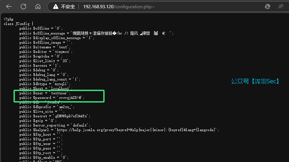Open the browser home page icon

[38, 7]
